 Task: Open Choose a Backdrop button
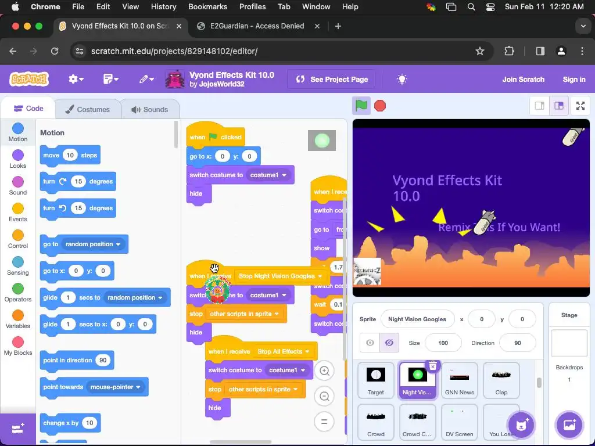(569, 425)
